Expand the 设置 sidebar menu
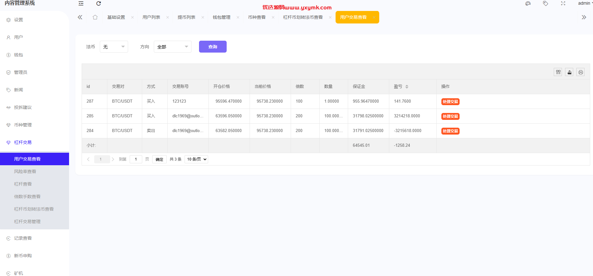593x276 pixels. coord(35,20)
